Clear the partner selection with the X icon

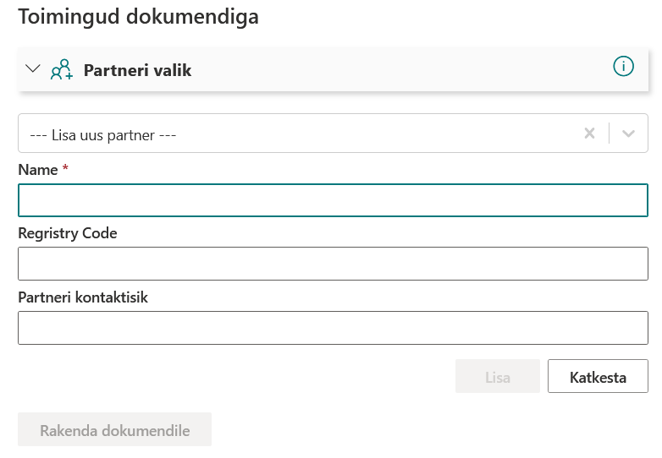click(590, 134)
